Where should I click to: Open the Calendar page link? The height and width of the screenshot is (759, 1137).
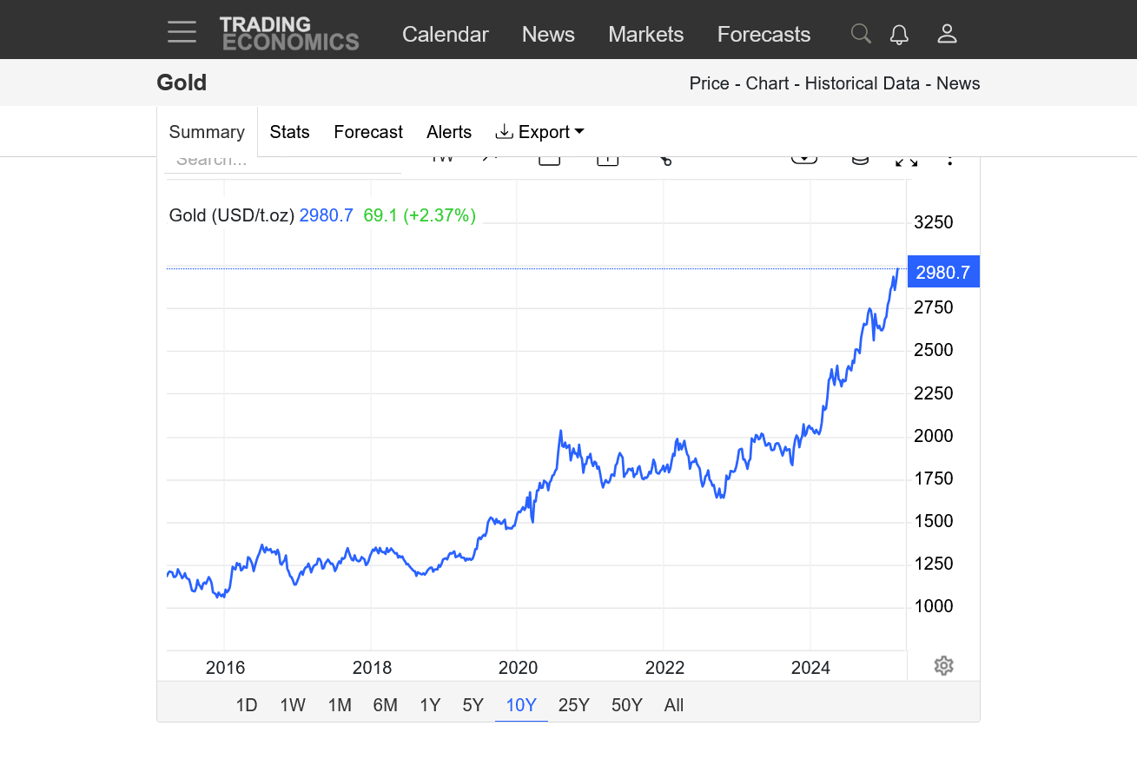[x=445, y=34]
